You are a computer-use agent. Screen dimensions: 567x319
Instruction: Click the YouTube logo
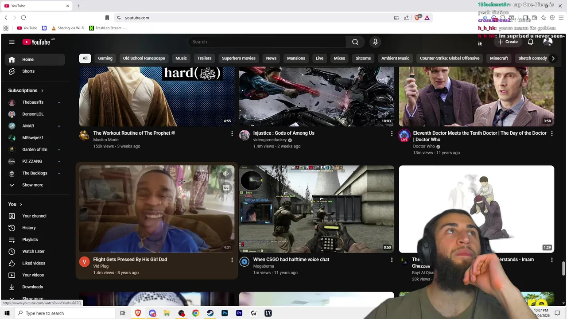(x=36, y=42)
